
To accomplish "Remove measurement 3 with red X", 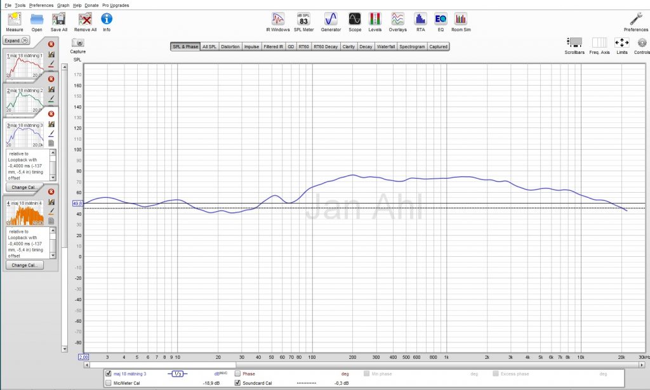I will [51, 114].
